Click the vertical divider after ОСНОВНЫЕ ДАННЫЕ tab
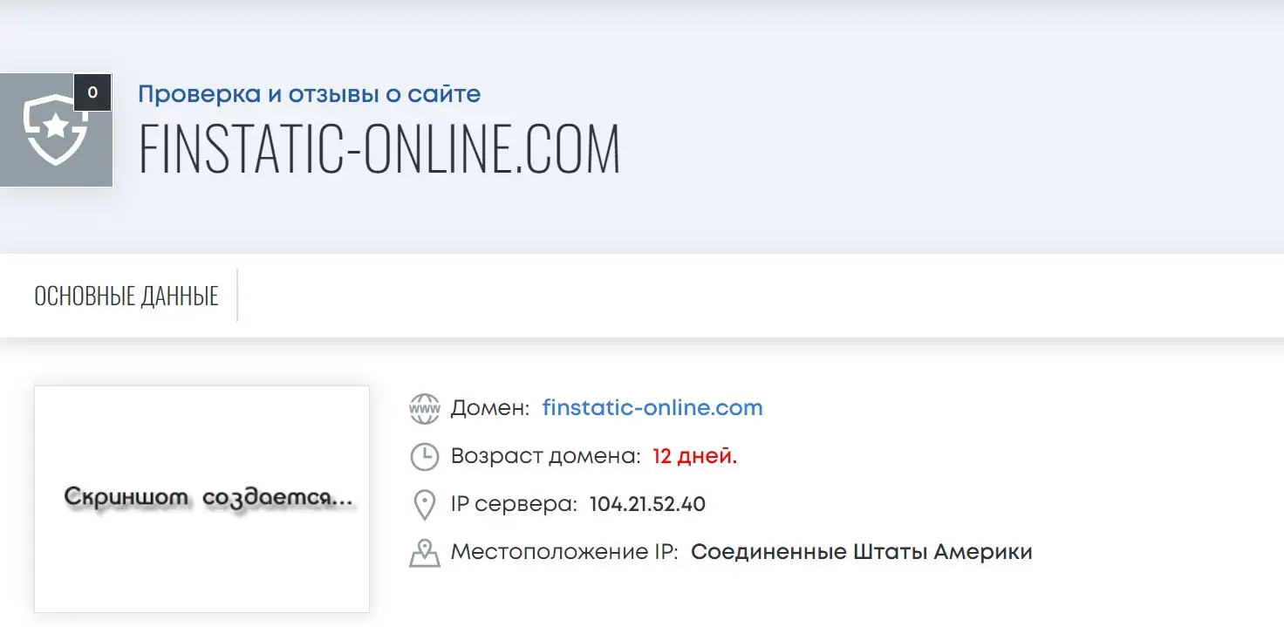The image size is (1284, 627). [237, 296]
